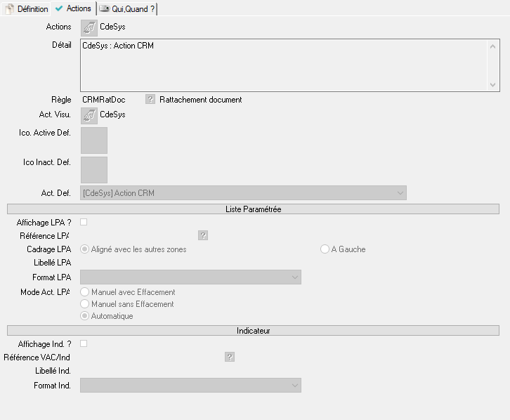
Task: Open the Qui,Quand ? tab
Action: [x=127, y=8]
